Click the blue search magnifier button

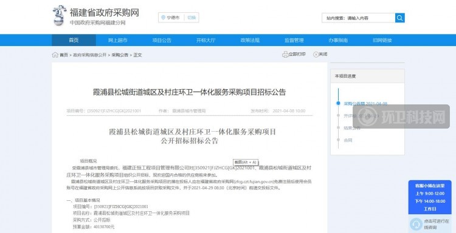(x=400, y=18)
